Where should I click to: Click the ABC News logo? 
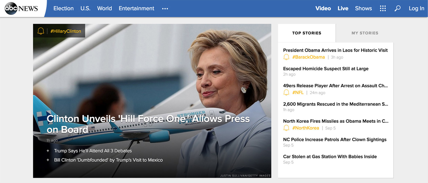21,8
